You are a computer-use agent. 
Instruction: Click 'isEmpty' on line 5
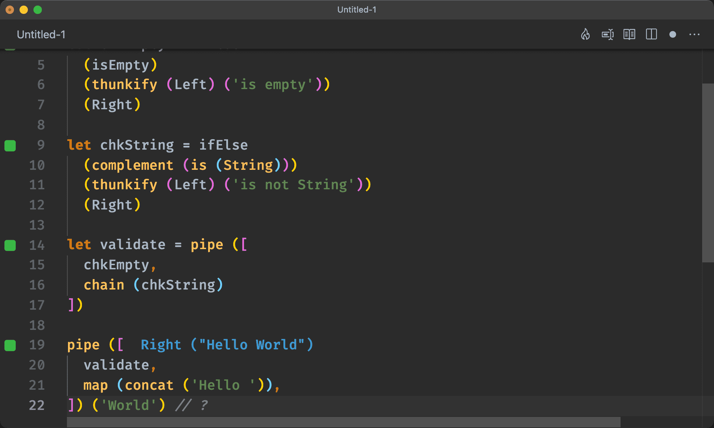pos(121,65)
